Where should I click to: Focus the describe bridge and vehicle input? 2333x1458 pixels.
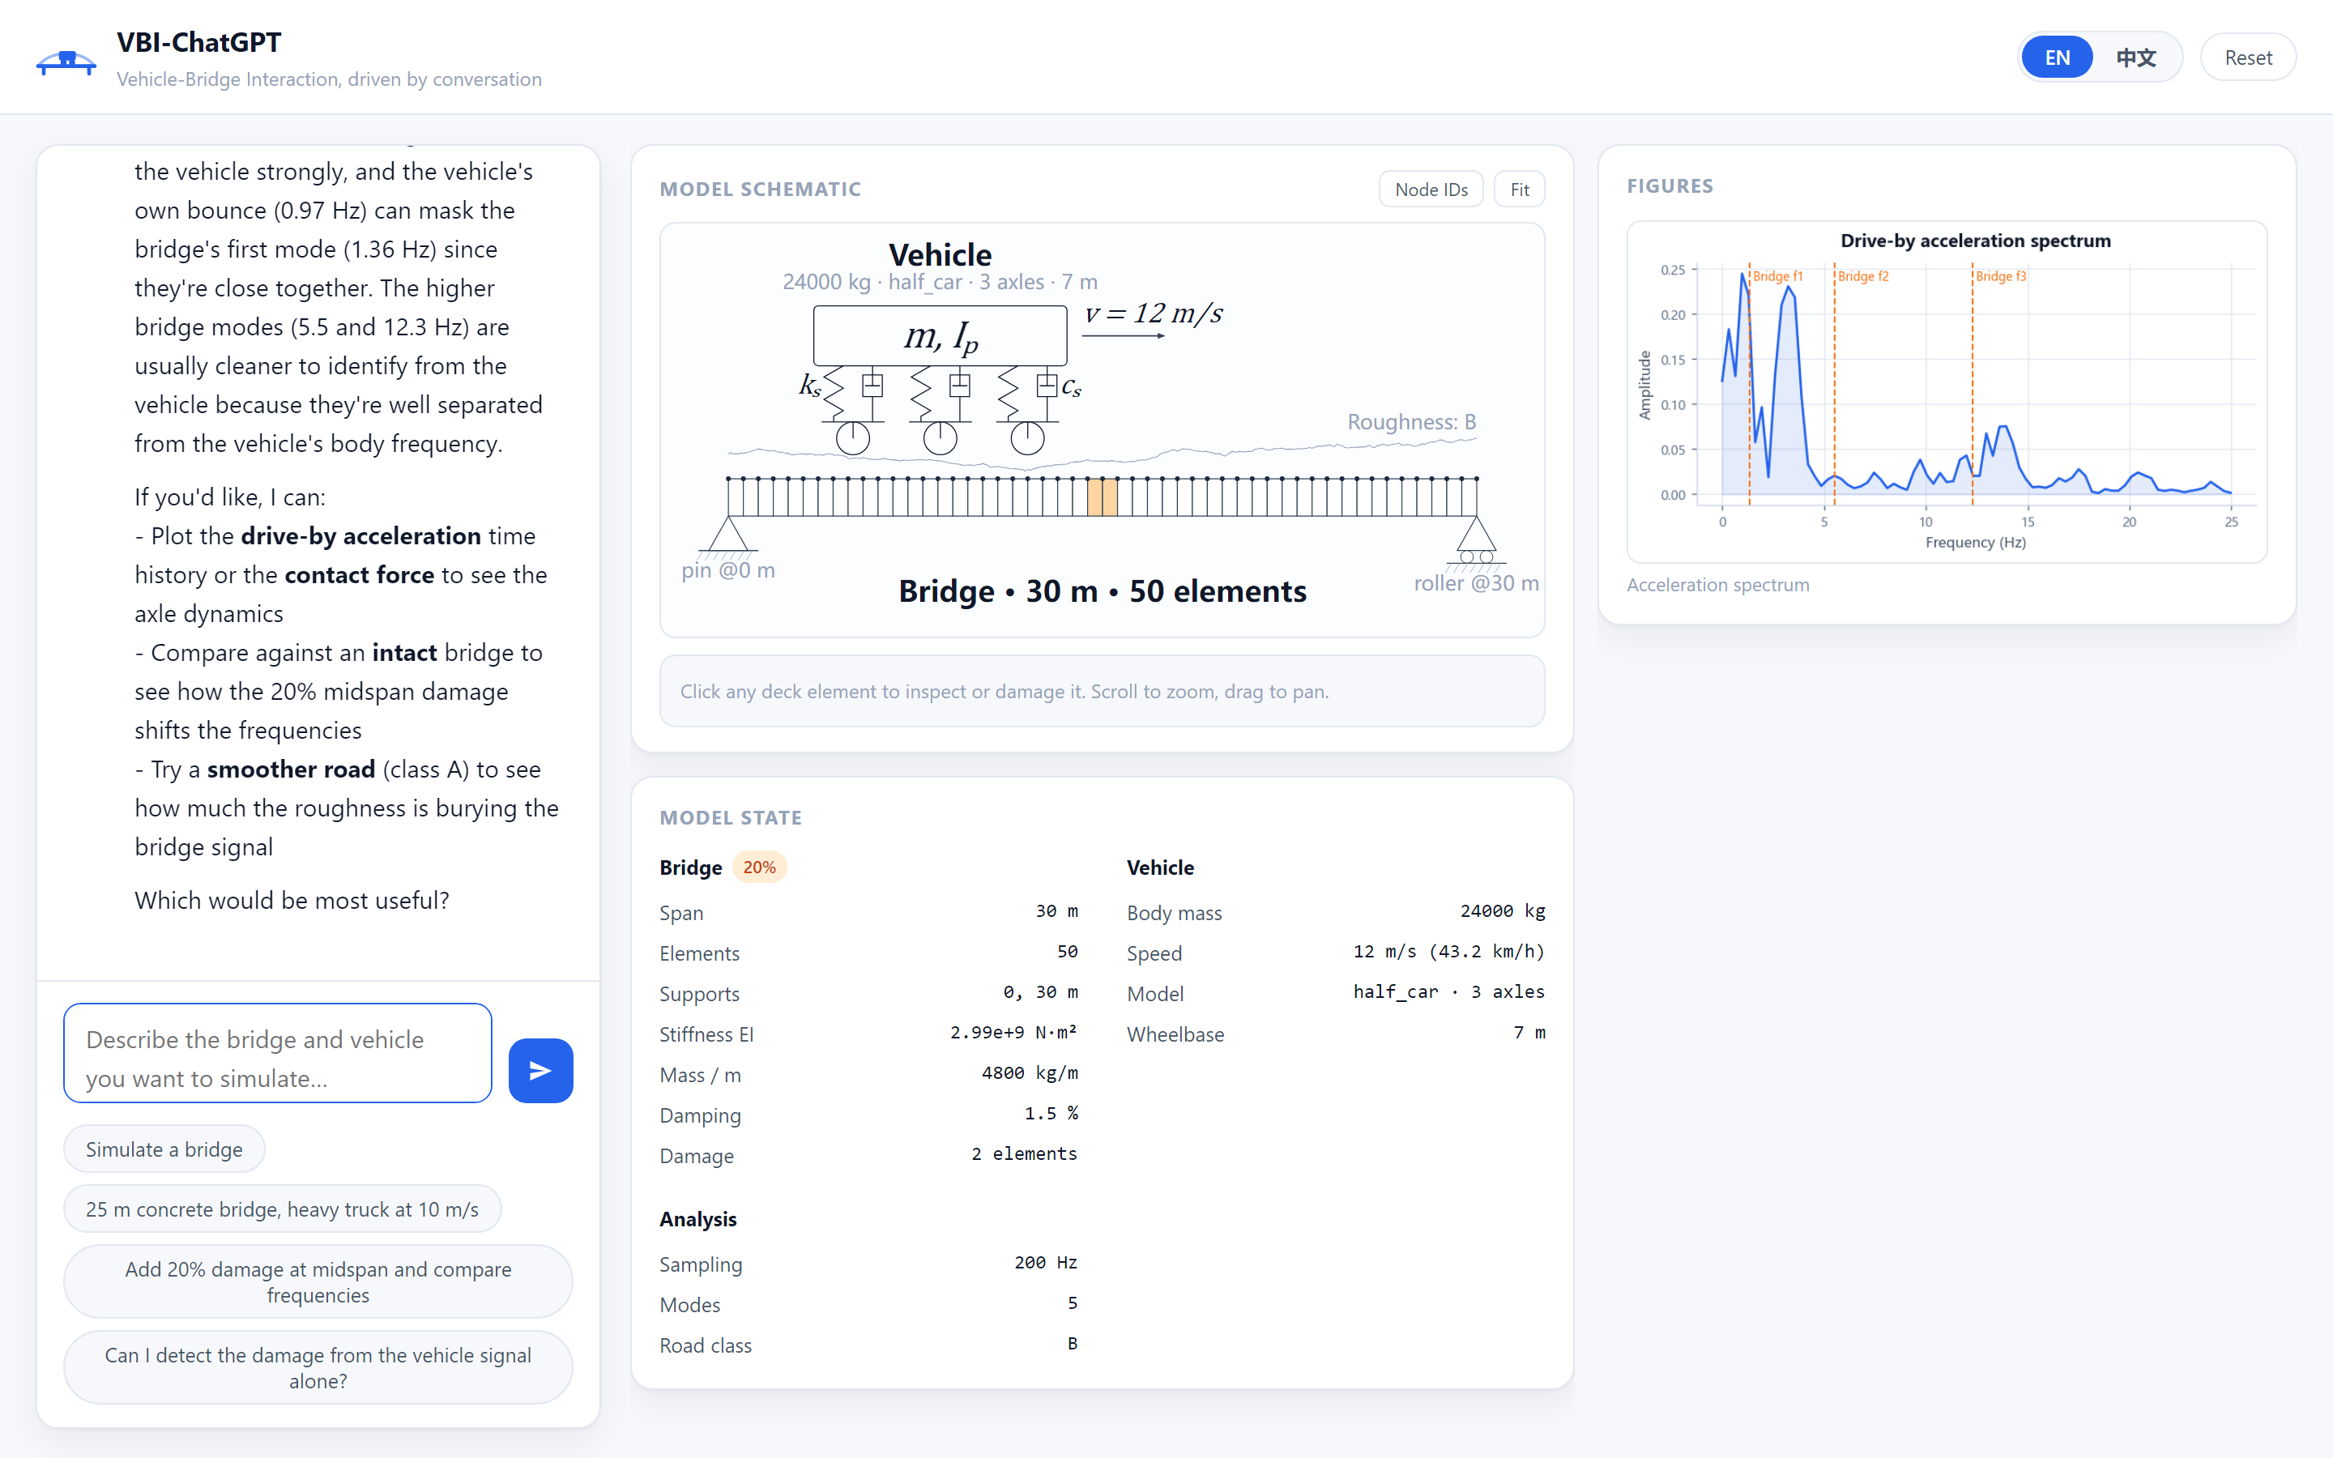click(x=278, y=1053)
